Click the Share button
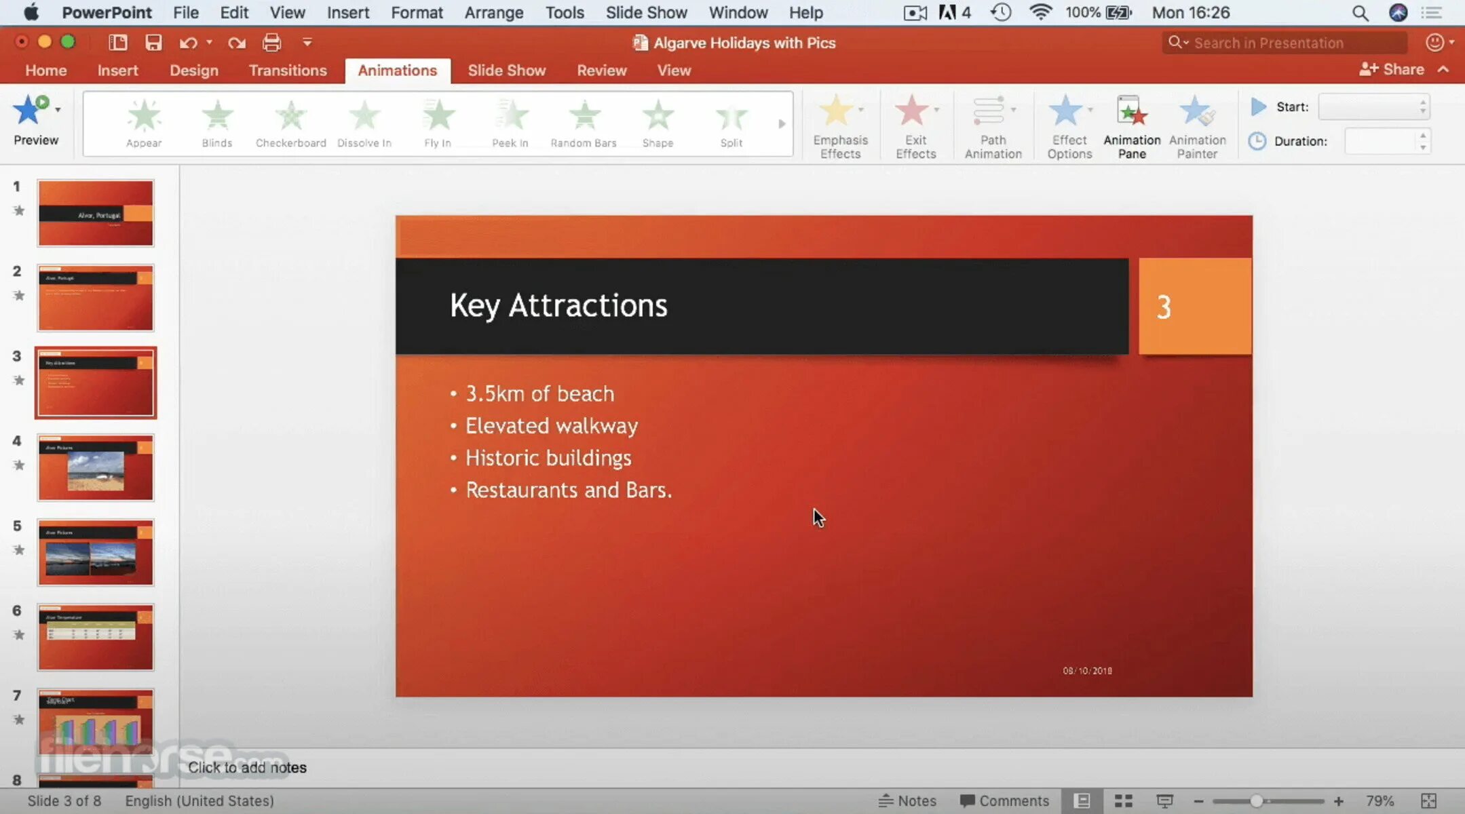Screen dimensions: 1465x814 (x=1396, y=68)
